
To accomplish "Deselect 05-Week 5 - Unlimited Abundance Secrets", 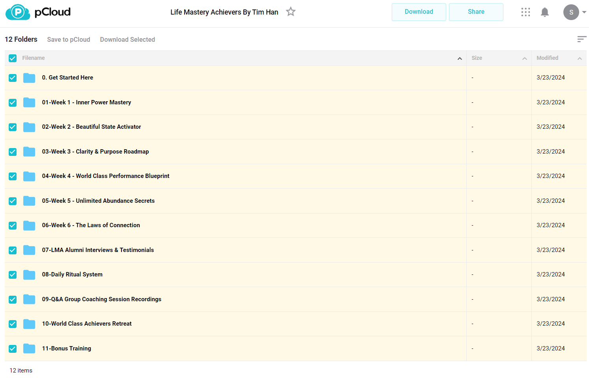I will pos(13,201).
